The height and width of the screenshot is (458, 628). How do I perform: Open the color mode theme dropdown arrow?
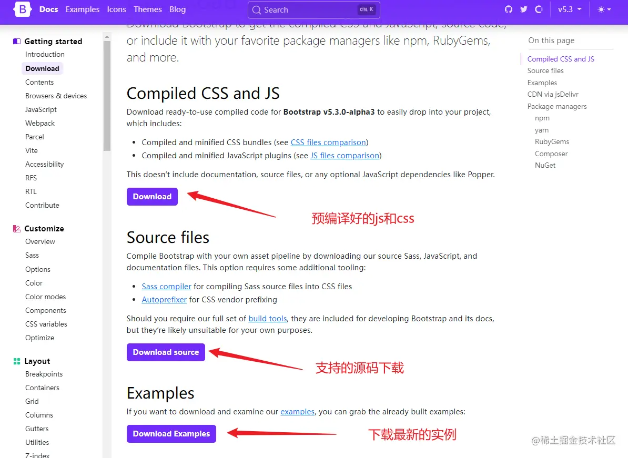tap(609, 9)
